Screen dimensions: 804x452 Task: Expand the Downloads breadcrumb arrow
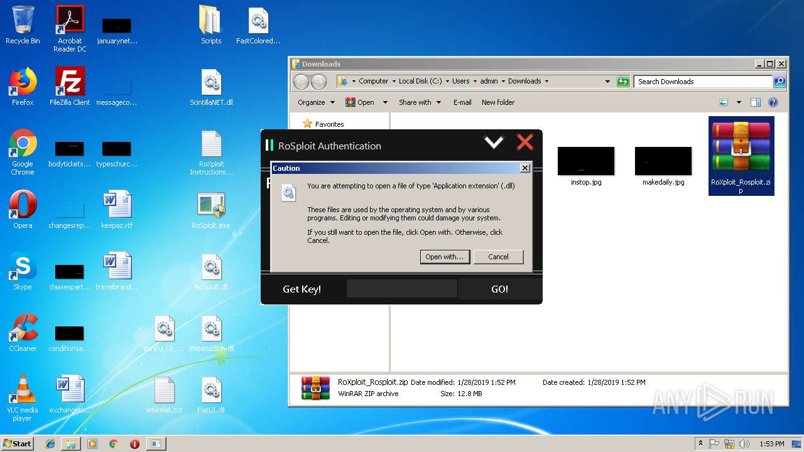(x=546, y=81)
